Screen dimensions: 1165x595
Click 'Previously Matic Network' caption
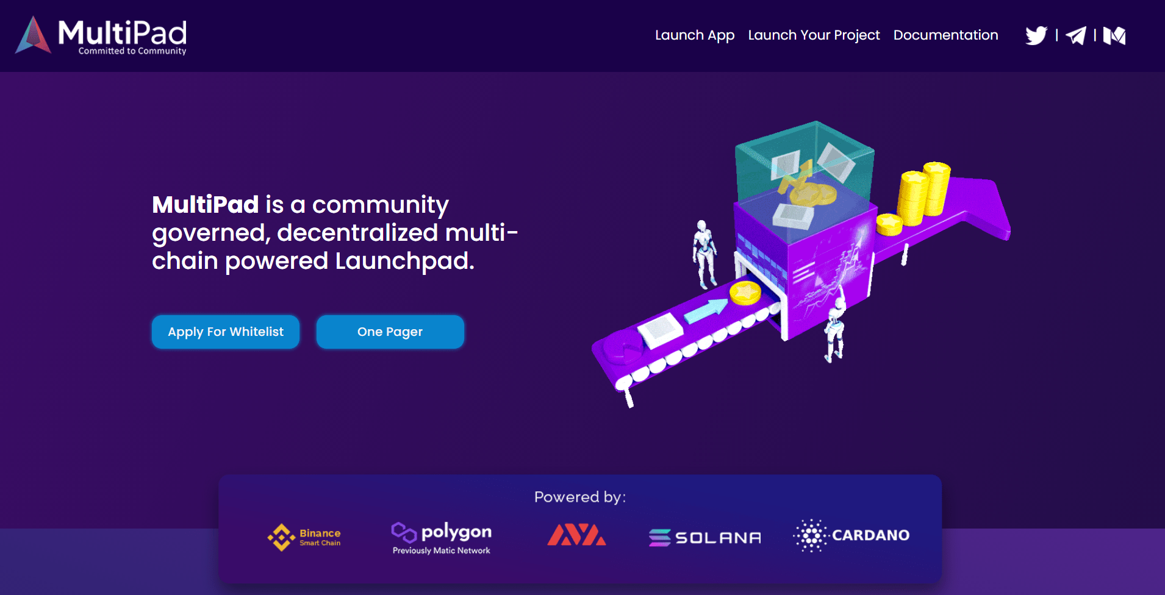point(442,550)
